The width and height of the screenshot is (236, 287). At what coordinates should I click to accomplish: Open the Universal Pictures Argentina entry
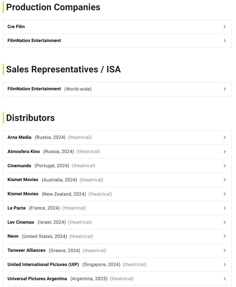(37, 279)
